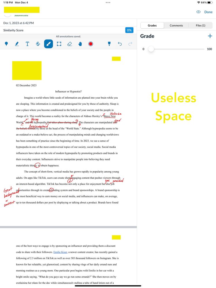Screen dimensions: 216x288
Task: Switch to the hand pan tool
Action: pyautogui.click(x=80, y=44)
